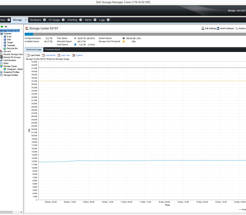Click the Historical Storage Usage chart title

48,59
